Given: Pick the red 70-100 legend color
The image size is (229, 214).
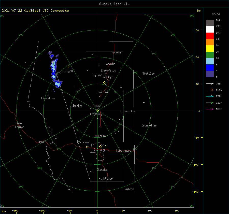Looking at the screenshot, I should [210, 36].
